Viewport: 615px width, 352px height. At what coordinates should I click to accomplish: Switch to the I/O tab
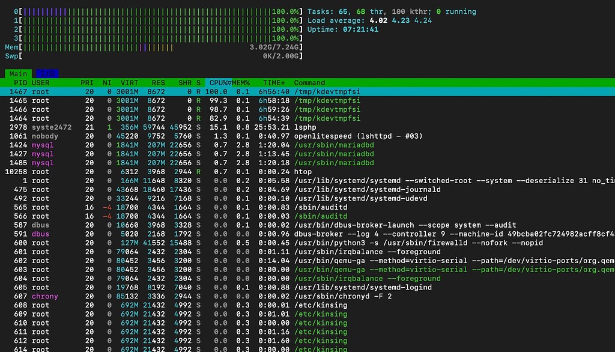pyautogui.click(x=46, y=73)
